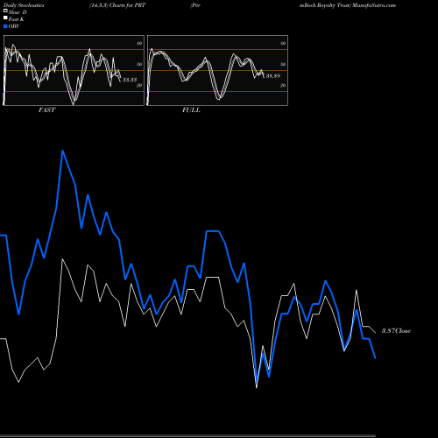Open the FULL stochastic chart thumbnail
Viewport: 438px width, 438px height.
pyautogui.click(x=217, y=70)
